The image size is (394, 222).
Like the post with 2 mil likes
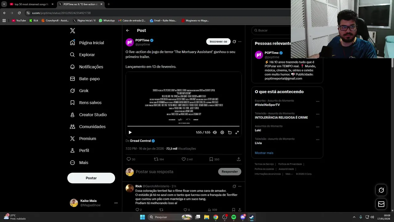[x=183, y=159]
